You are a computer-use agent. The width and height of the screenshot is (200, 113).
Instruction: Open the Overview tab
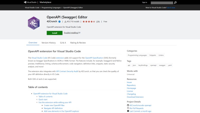point(33,42)
